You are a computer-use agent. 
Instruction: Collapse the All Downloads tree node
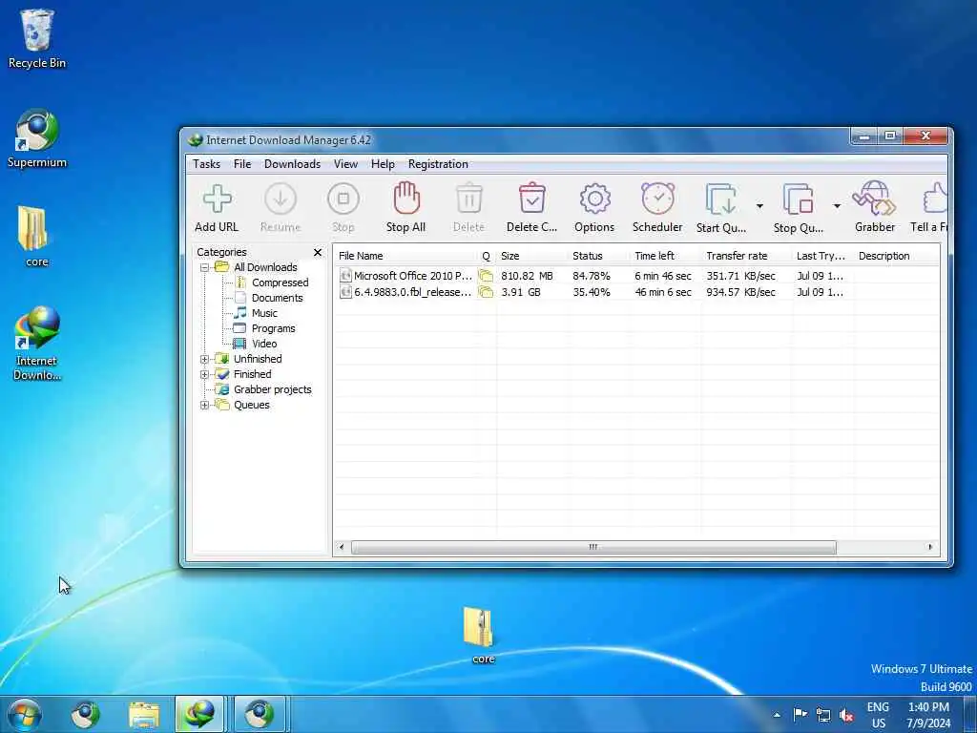pyautogui.click(x=204, y=267)
